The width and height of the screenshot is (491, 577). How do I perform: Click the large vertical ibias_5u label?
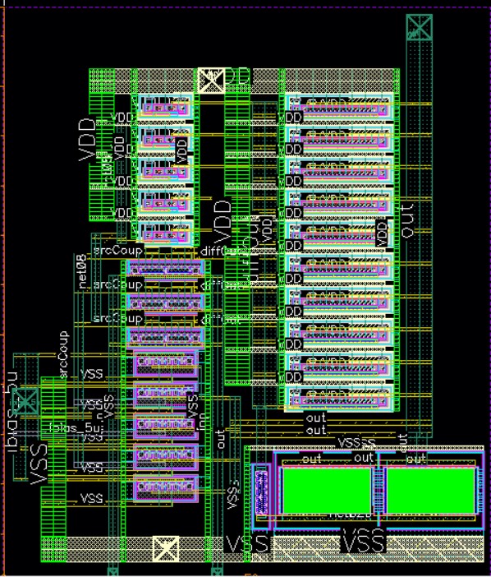(11, 411)
